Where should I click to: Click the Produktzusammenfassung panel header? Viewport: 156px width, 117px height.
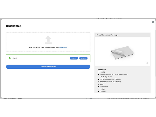123,35
